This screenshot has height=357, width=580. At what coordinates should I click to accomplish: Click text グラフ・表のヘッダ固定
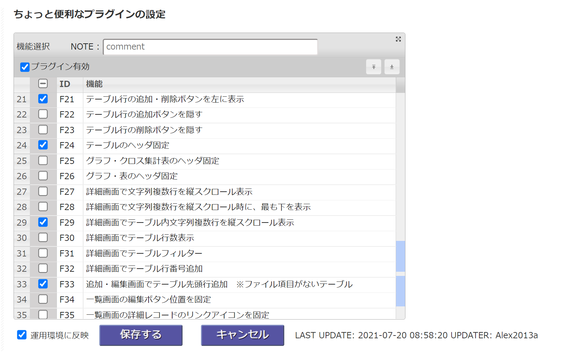click(x=132, y=176)
